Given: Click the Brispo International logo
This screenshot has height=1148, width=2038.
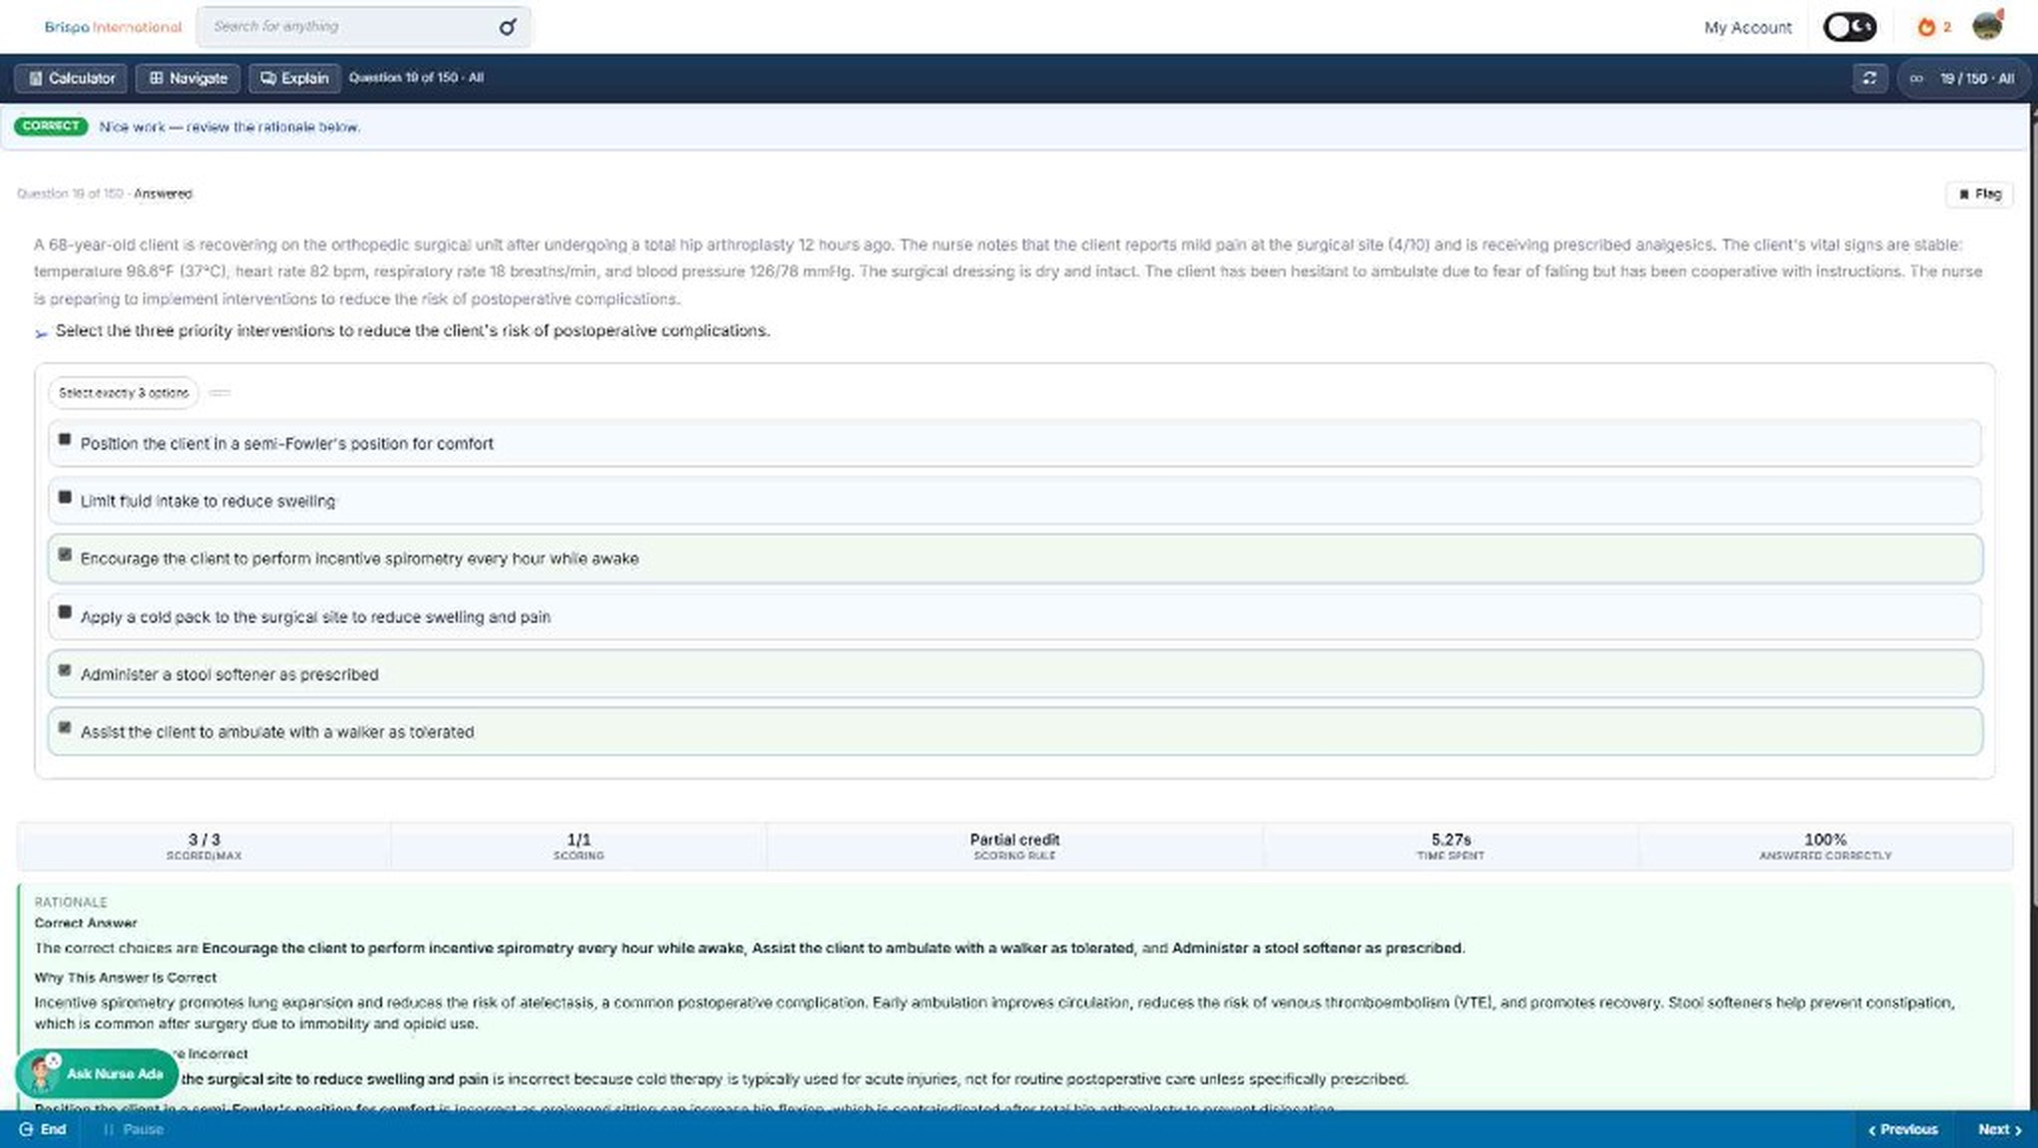Looking at the screenshot, I should coord(112,27).
